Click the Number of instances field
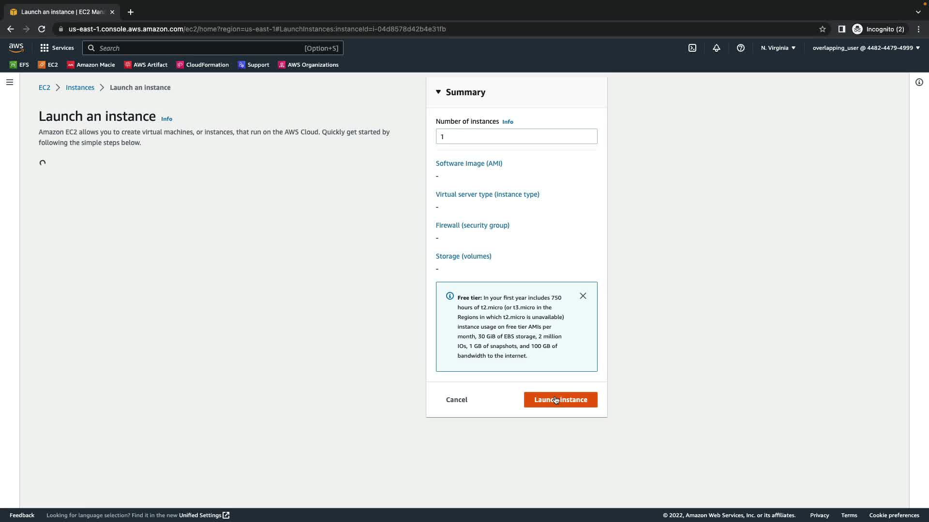929x522 pixels. [x=516, y=136]
